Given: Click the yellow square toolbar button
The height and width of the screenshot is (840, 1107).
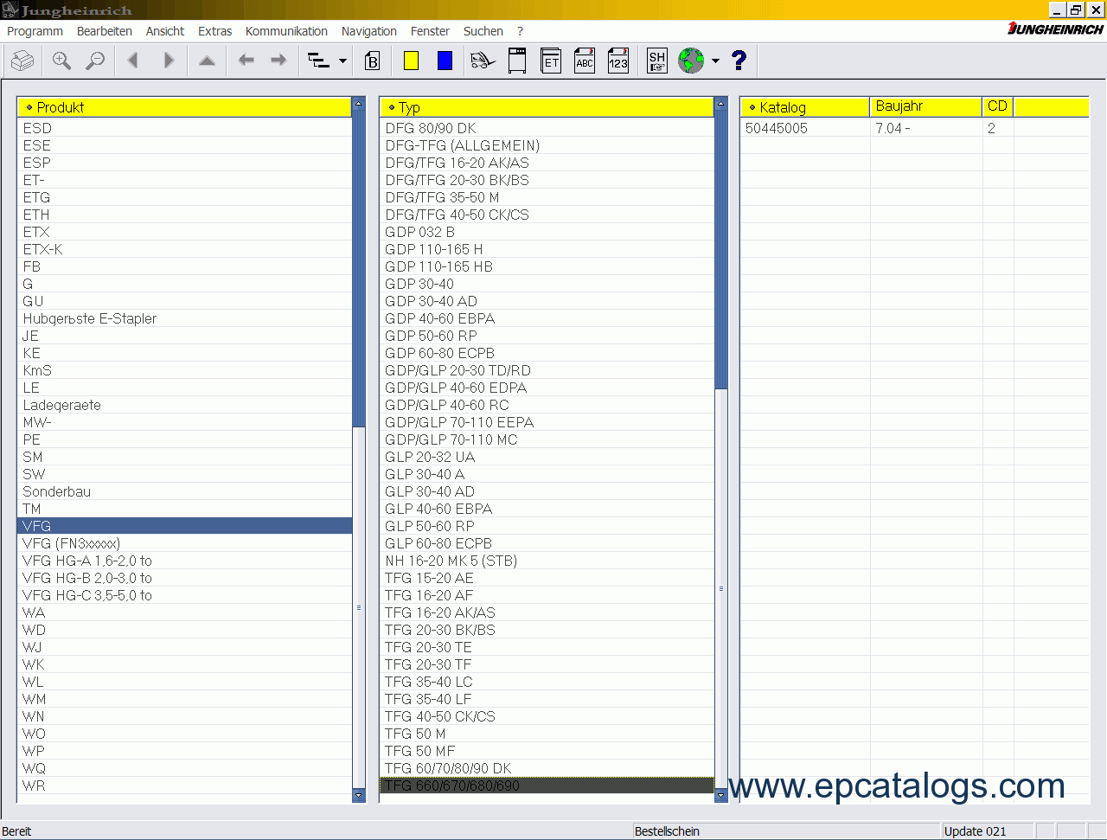Looking at the screenshot, I should [x=412, y=61].
